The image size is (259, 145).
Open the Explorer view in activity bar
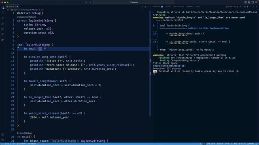(3, 8)
